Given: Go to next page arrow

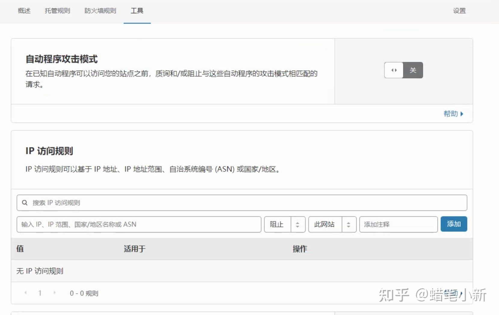Looking at the screenshot, I should [54, 292].
